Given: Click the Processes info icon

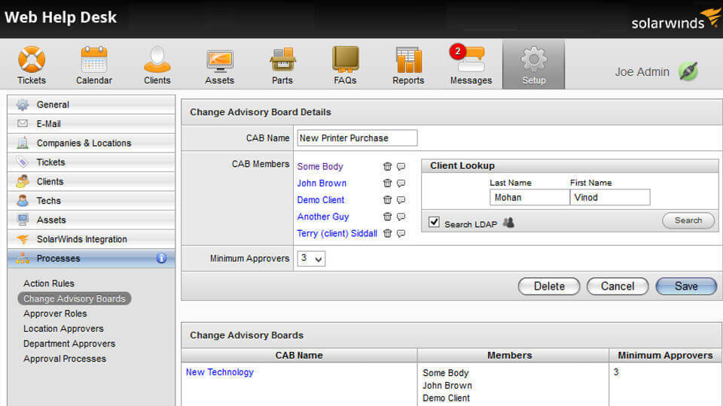Looking at the screenshot, I should 161,258.
